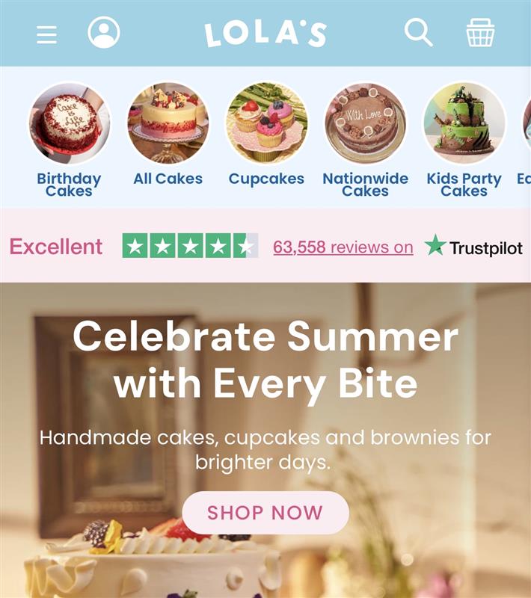This screenshot has width=531, height=598.
Task: Select the Birthday Cakes category image
Action: pos(70,123)
